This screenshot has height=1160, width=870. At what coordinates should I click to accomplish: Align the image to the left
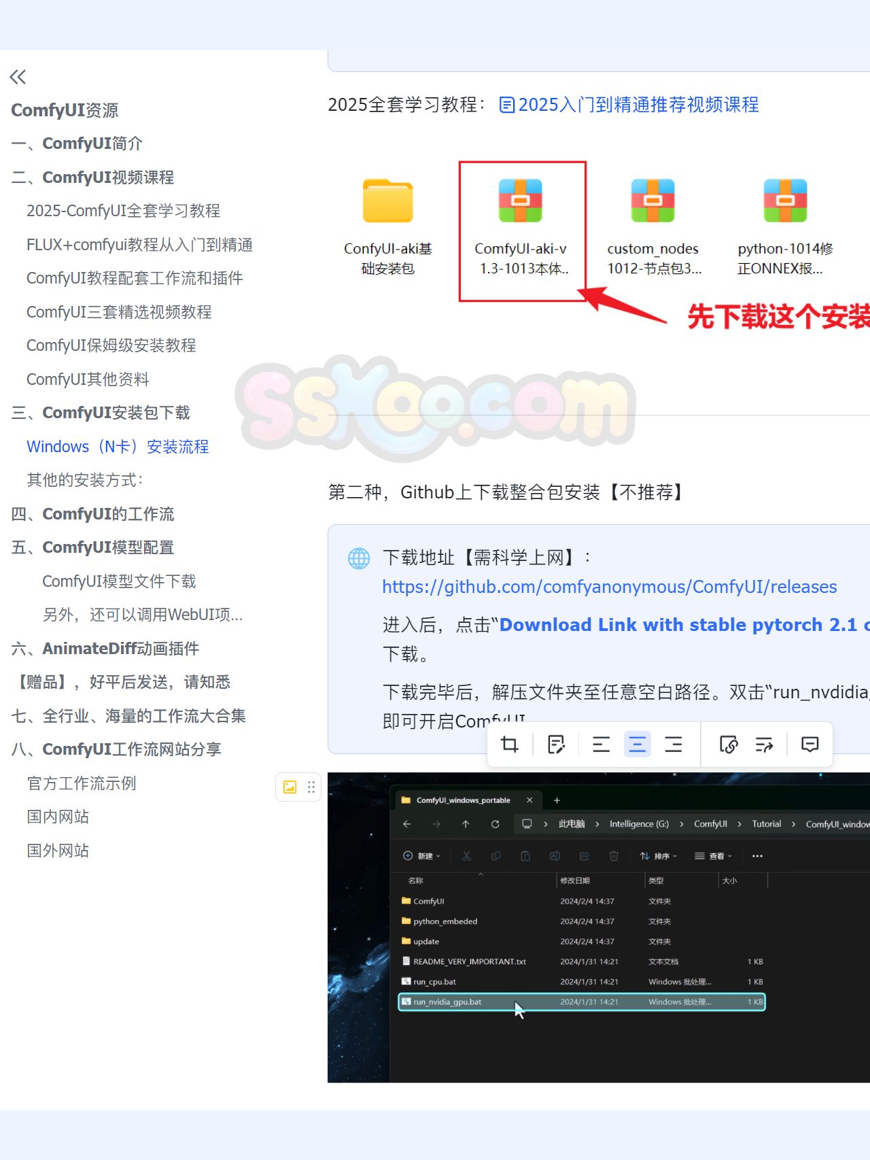(x=601, y=745)
